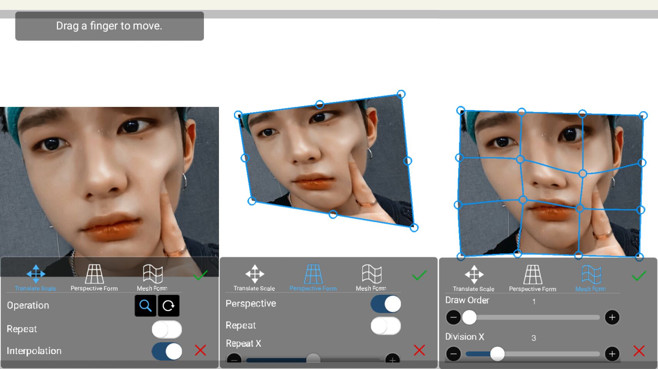Increase Draw Order with plus button

click(x=612, y=317)
